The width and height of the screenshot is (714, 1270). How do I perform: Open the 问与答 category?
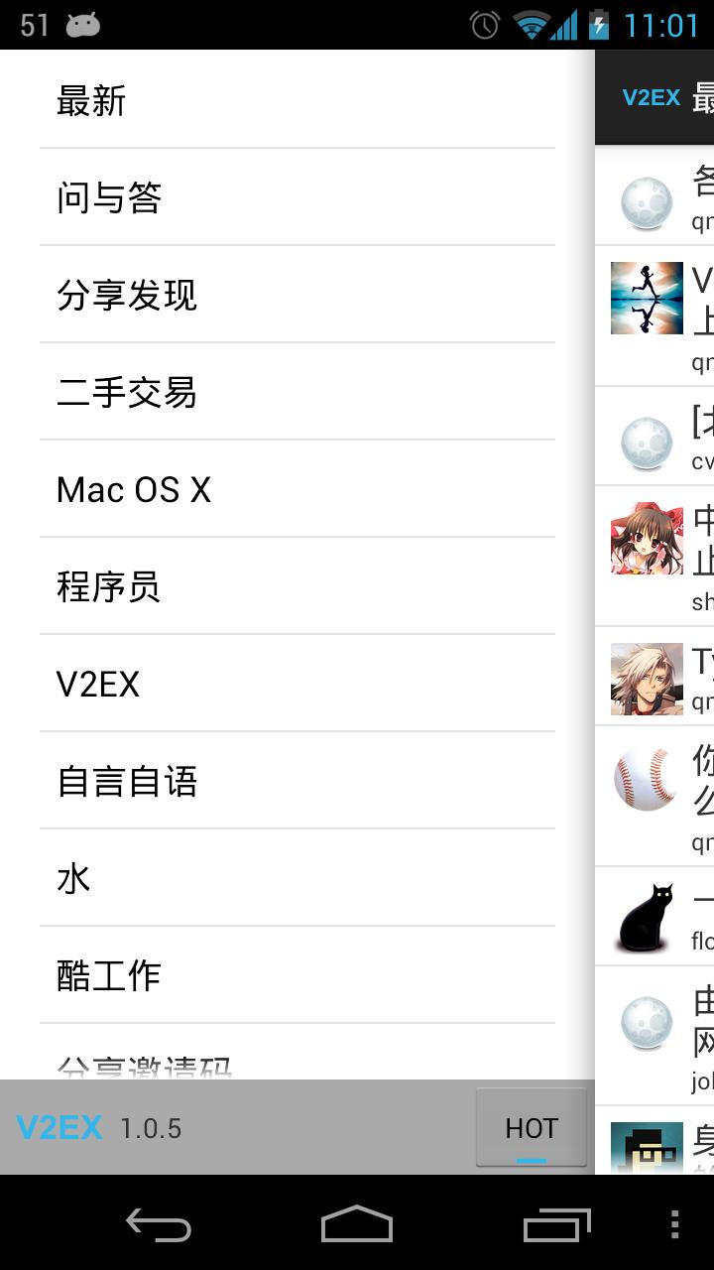coord(297,197)
